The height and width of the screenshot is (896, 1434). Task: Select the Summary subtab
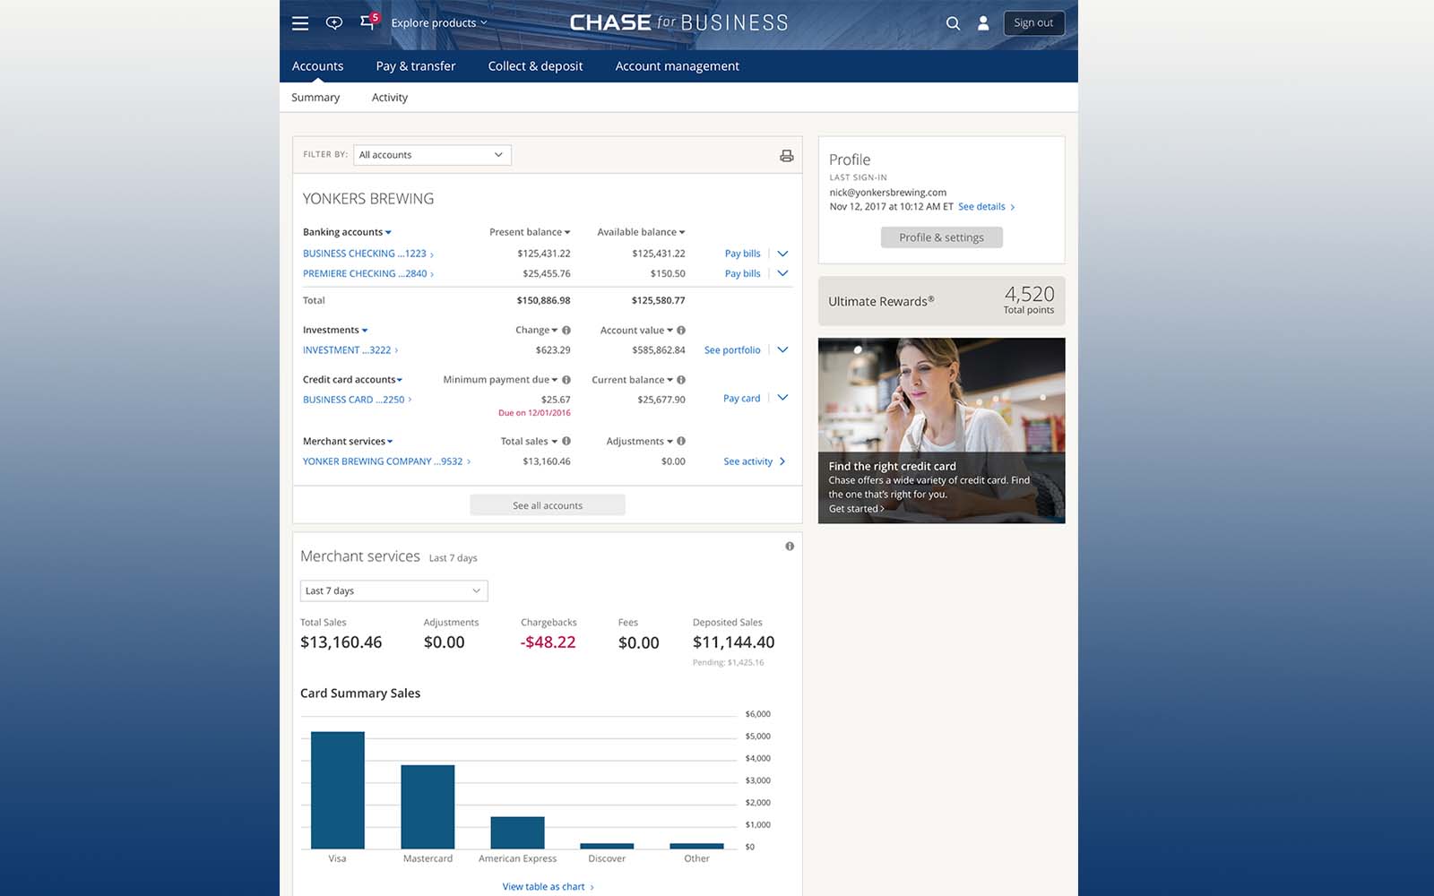315,98
